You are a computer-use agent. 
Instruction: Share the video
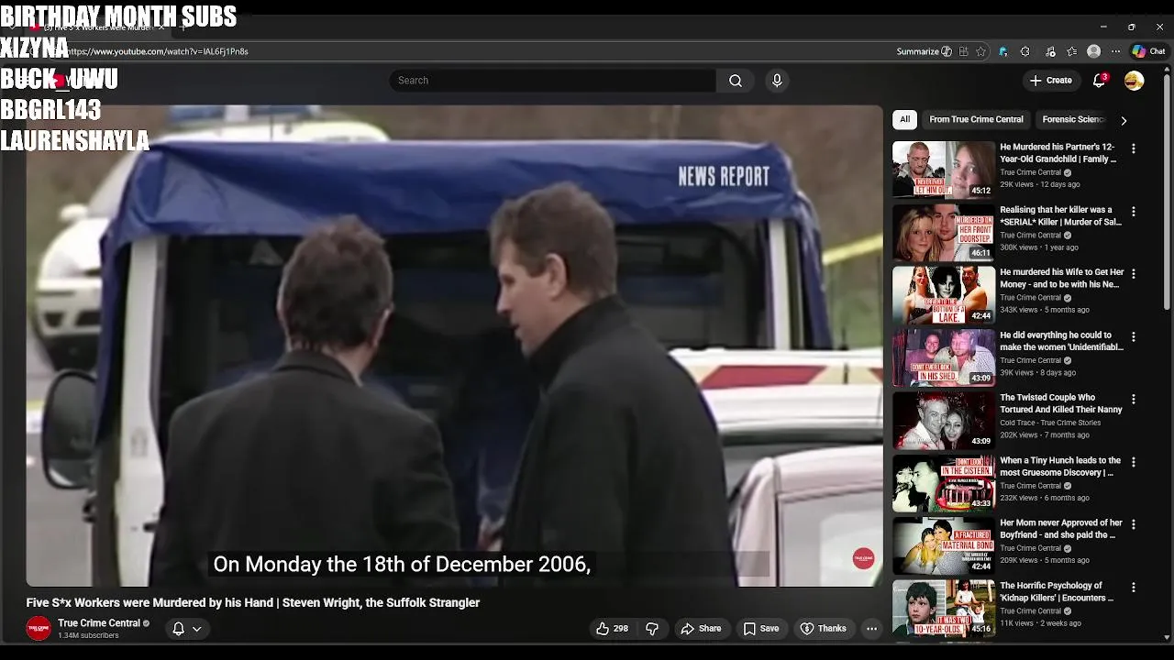point(702,629)
